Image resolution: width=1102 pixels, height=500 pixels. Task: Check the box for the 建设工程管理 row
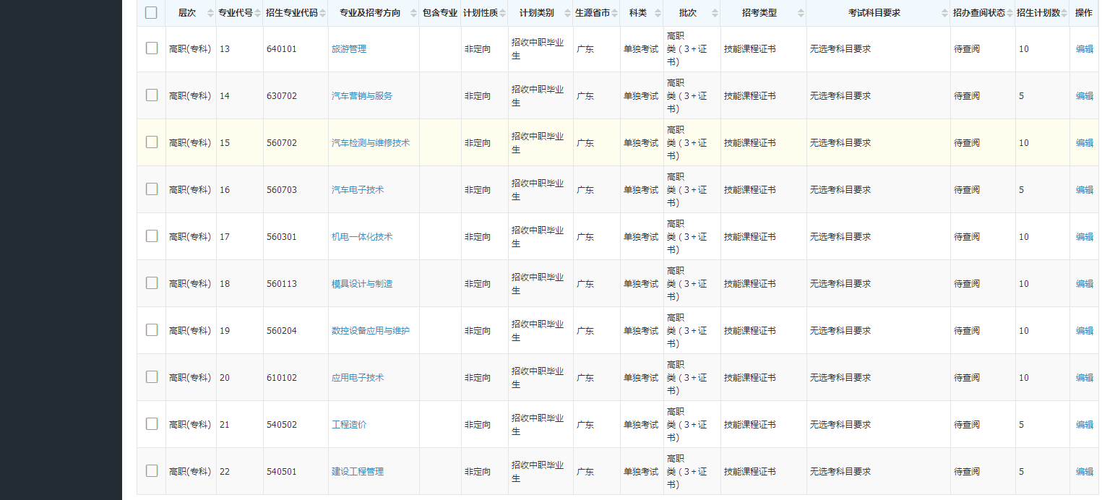coord(152,470)
